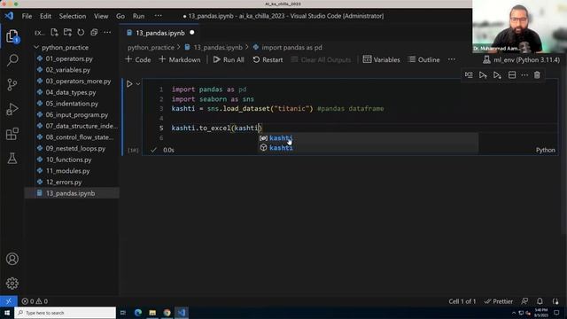Open 06_input_program.py file
This screenshot has height=319, width=567.
77,114
